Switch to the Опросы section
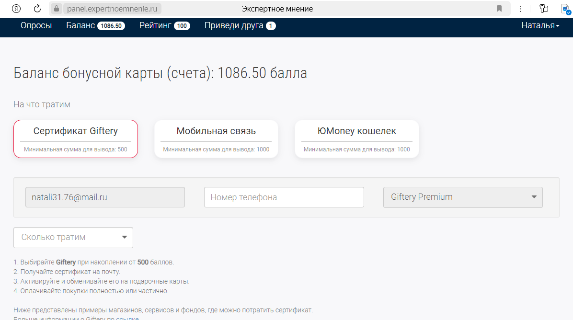The width and height of the screenshot is (573, 320). (36, 26)
